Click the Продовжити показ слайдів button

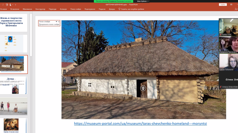[49, 24]
